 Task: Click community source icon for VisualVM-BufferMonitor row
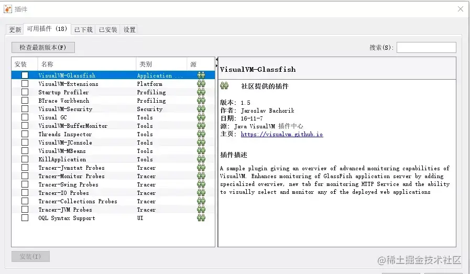click(201, 126)
